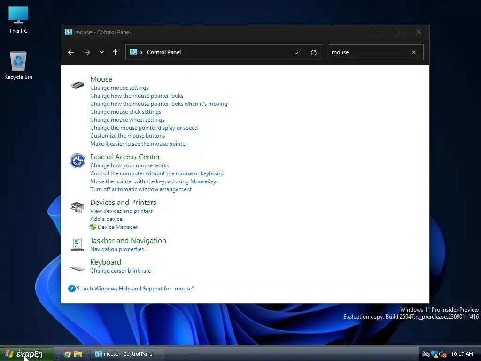Launch Chrome from the taskbar

tap(67, 354)
